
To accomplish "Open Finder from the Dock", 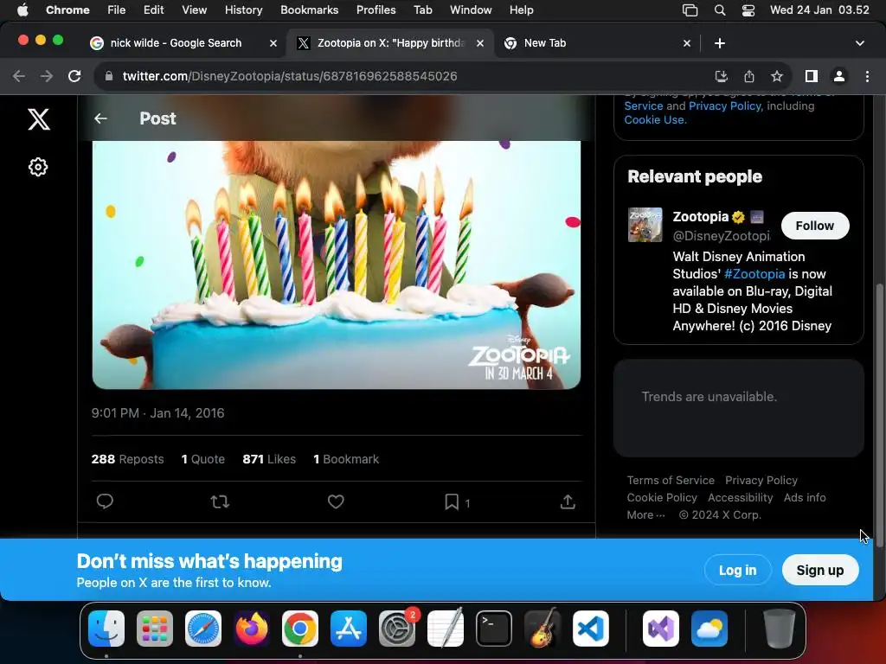I will [x=106, y=629].
